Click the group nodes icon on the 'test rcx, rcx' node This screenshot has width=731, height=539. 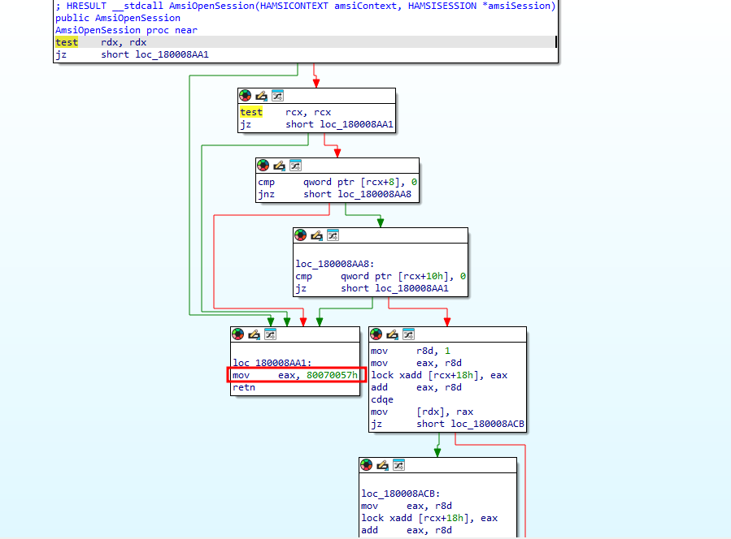pyautogui.click(x=276, y=96)
